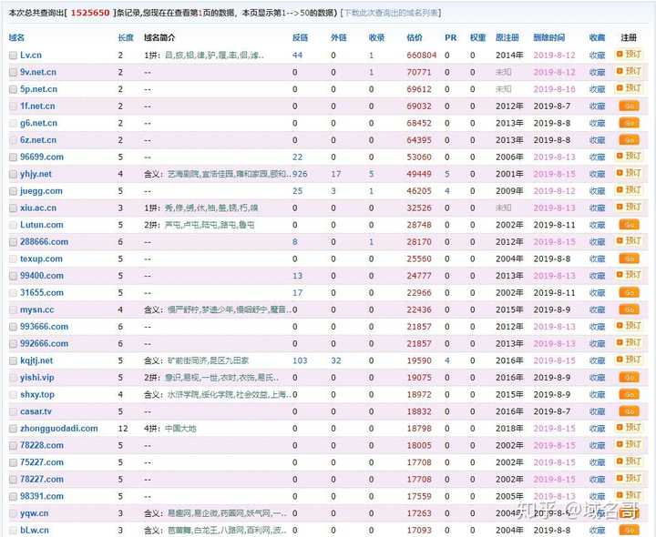Click 预订 button for xiu.ac.cn
Screen dimensions: 656x537
point(629,207)
